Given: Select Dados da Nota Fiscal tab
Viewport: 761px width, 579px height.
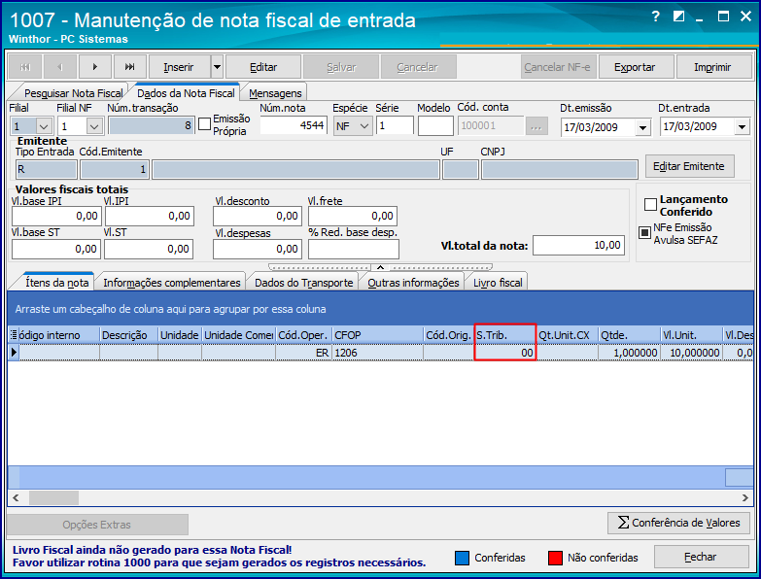Looking at the screenshot, I should point(186,93).
